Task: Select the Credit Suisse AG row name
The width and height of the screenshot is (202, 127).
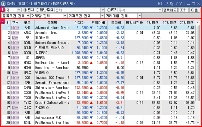Action: [x=52, y=103]
